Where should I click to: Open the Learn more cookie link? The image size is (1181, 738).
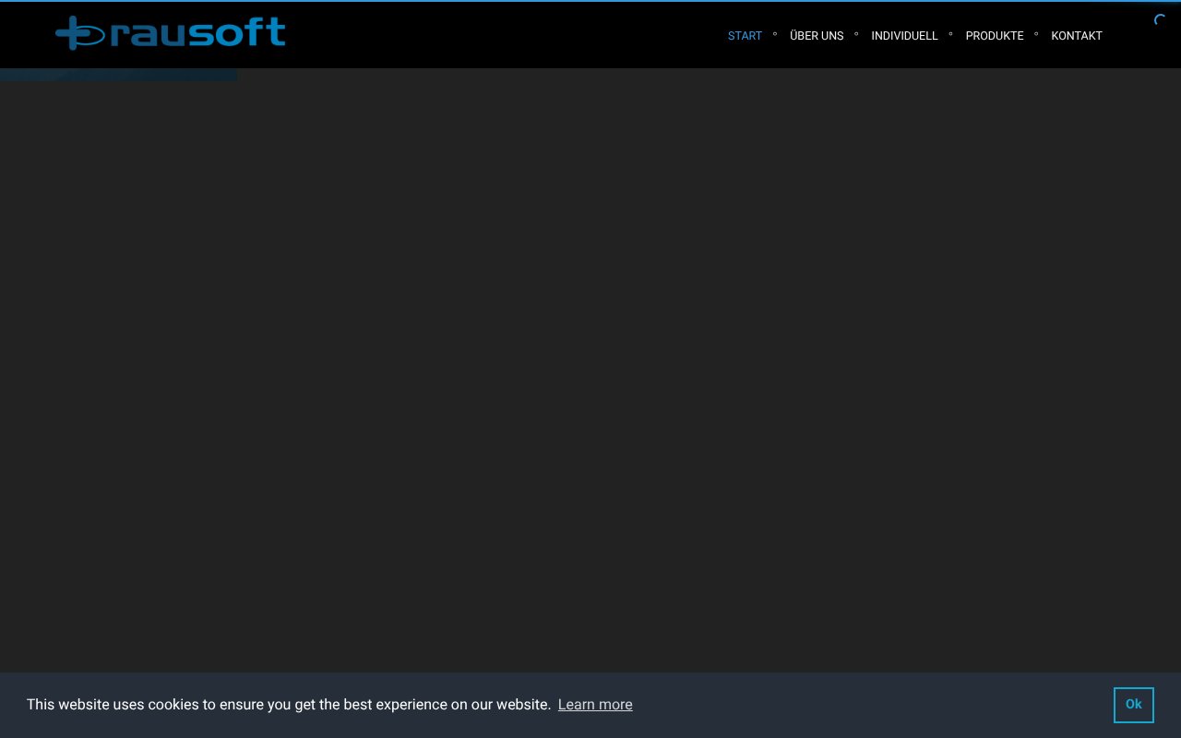point(595,705)
